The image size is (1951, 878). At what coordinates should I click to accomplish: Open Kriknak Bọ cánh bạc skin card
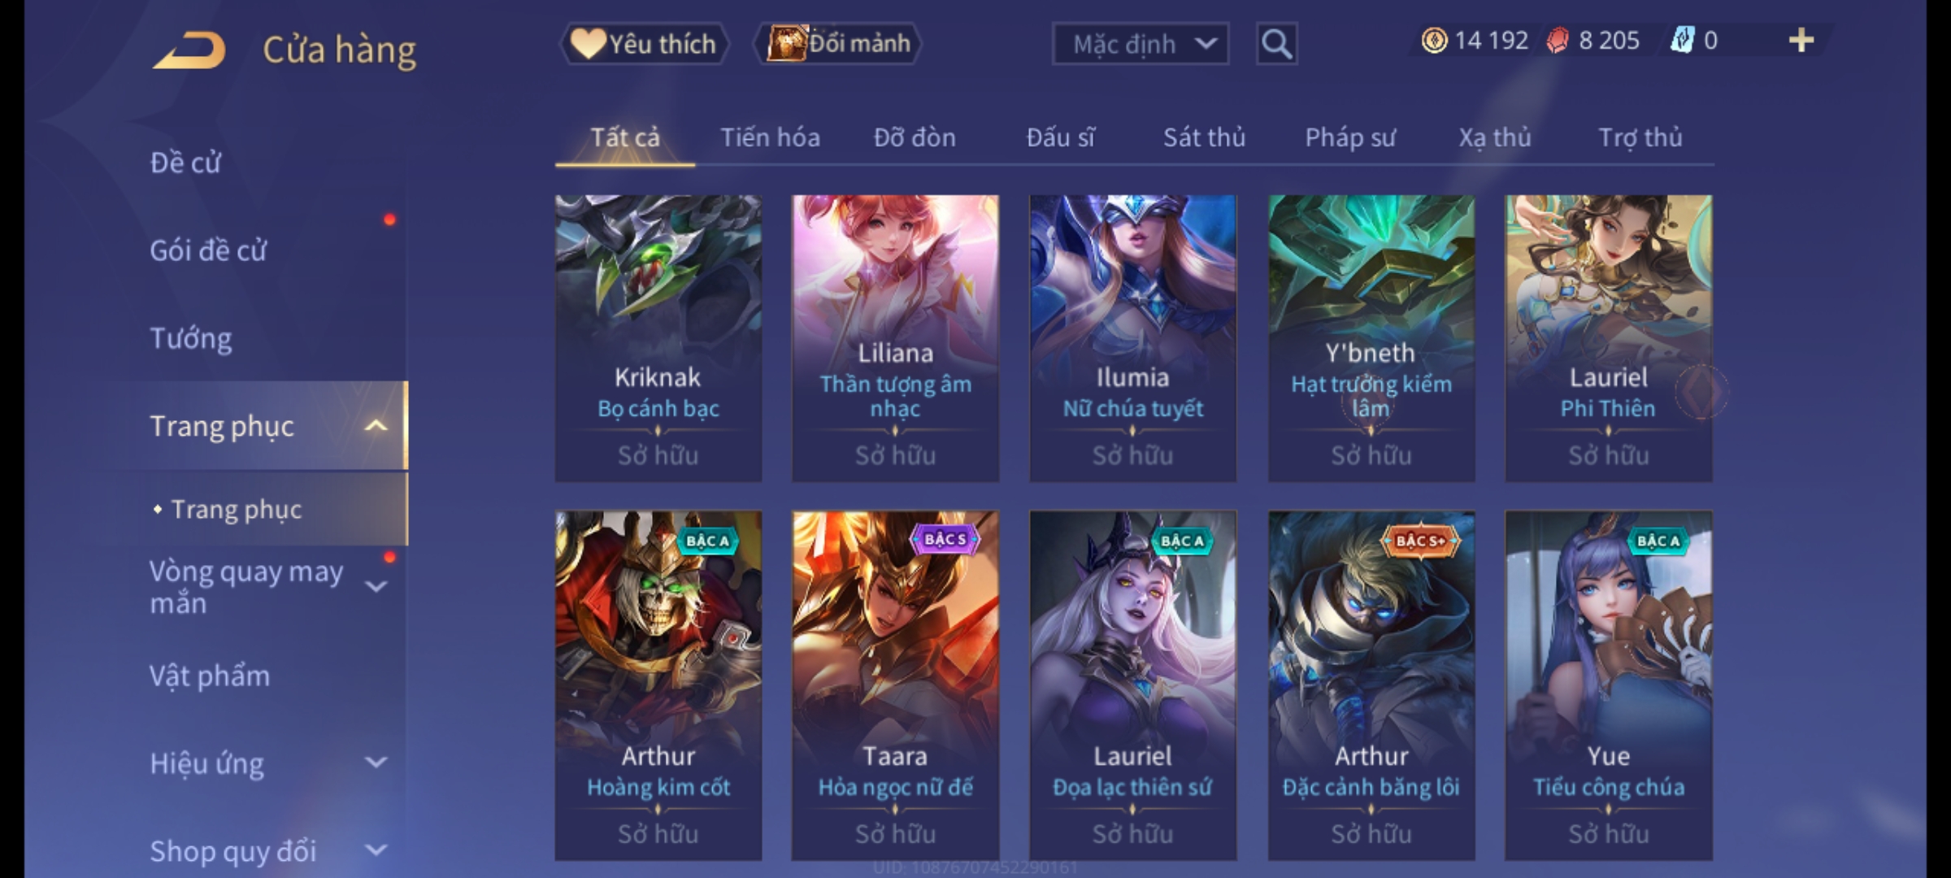point(658,338)
